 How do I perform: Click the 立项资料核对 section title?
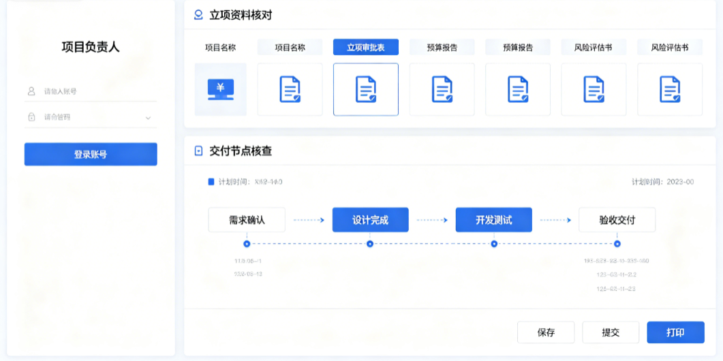tap(241, 15)
